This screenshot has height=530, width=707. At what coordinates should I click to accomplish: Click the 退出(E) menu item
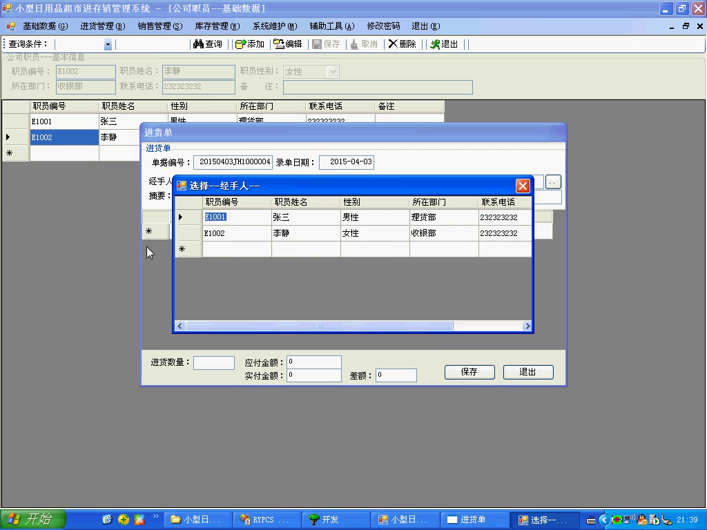pos(425,26)
